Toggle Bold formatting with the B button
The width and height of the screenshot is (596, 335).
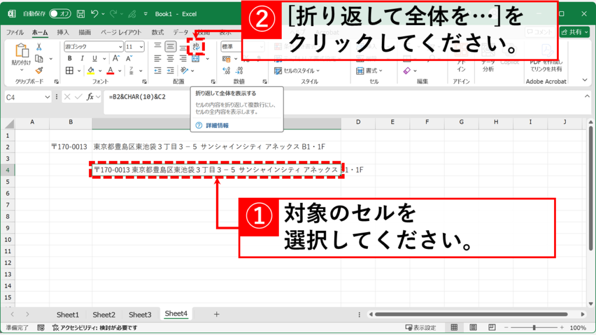(70, 59)
